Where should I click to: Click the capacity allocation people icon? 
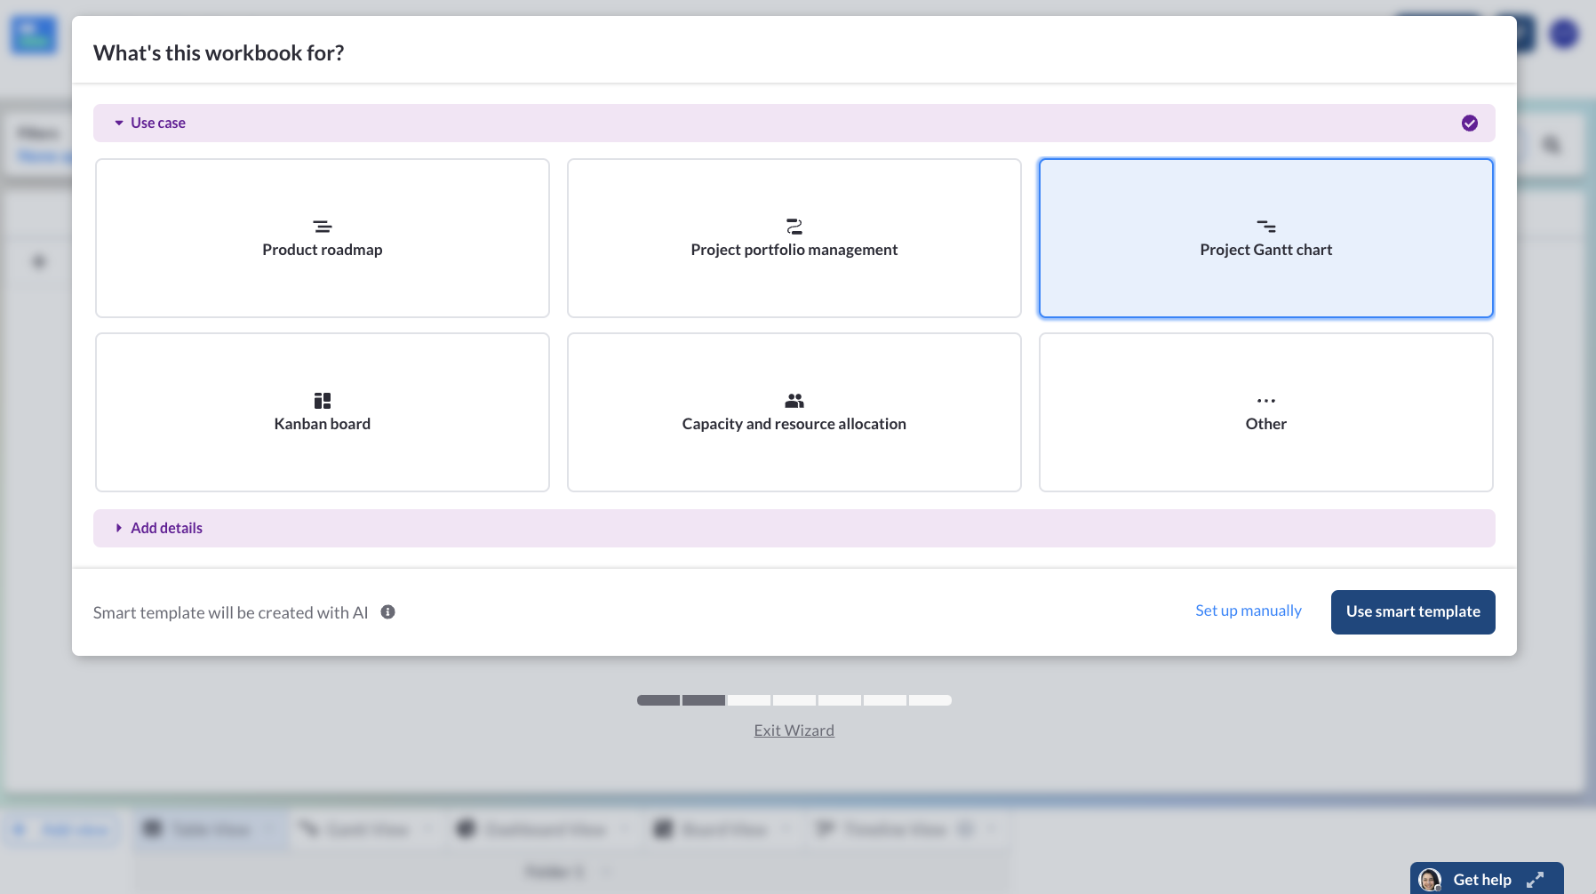pyautogui.click(x=794, y=401)
